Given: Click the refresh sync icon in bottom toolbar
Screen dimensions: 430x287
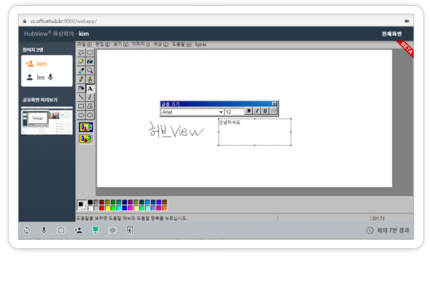Looking at the screenshot, I should (x=27, y=230).
